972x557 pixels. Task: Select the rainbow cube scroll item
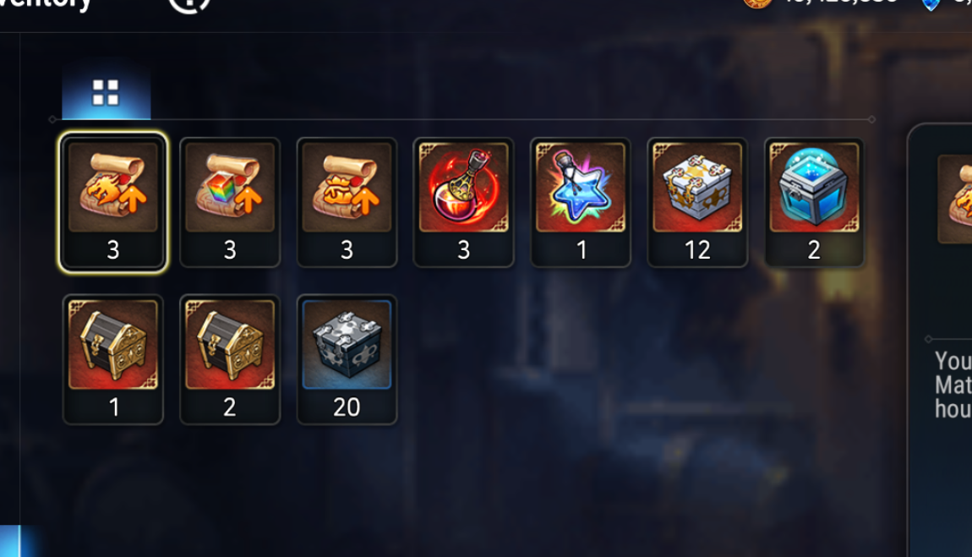point(230,203)
